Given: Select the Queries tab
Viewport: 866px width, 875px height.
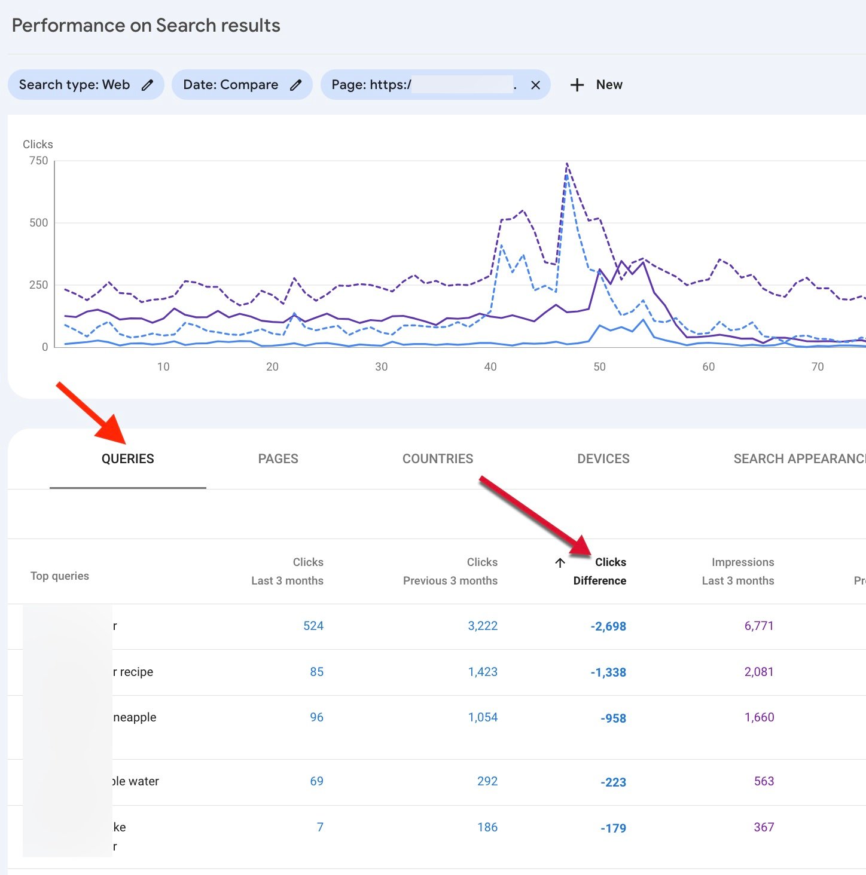Looking at the screenshot, I should 128,458.
